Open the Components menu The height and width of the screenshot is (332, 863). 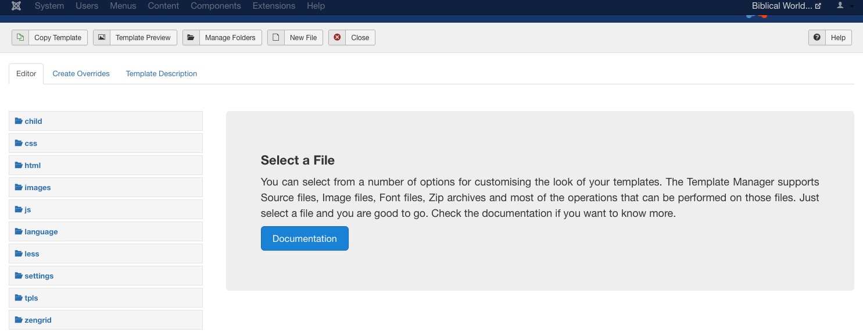coord(216,6)
